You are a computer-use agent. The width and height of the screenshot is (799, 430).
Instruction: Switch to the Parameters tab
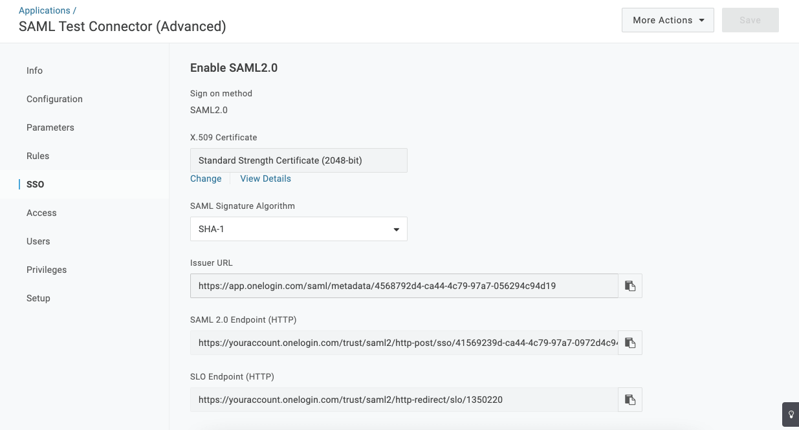(x=50, y=127)
